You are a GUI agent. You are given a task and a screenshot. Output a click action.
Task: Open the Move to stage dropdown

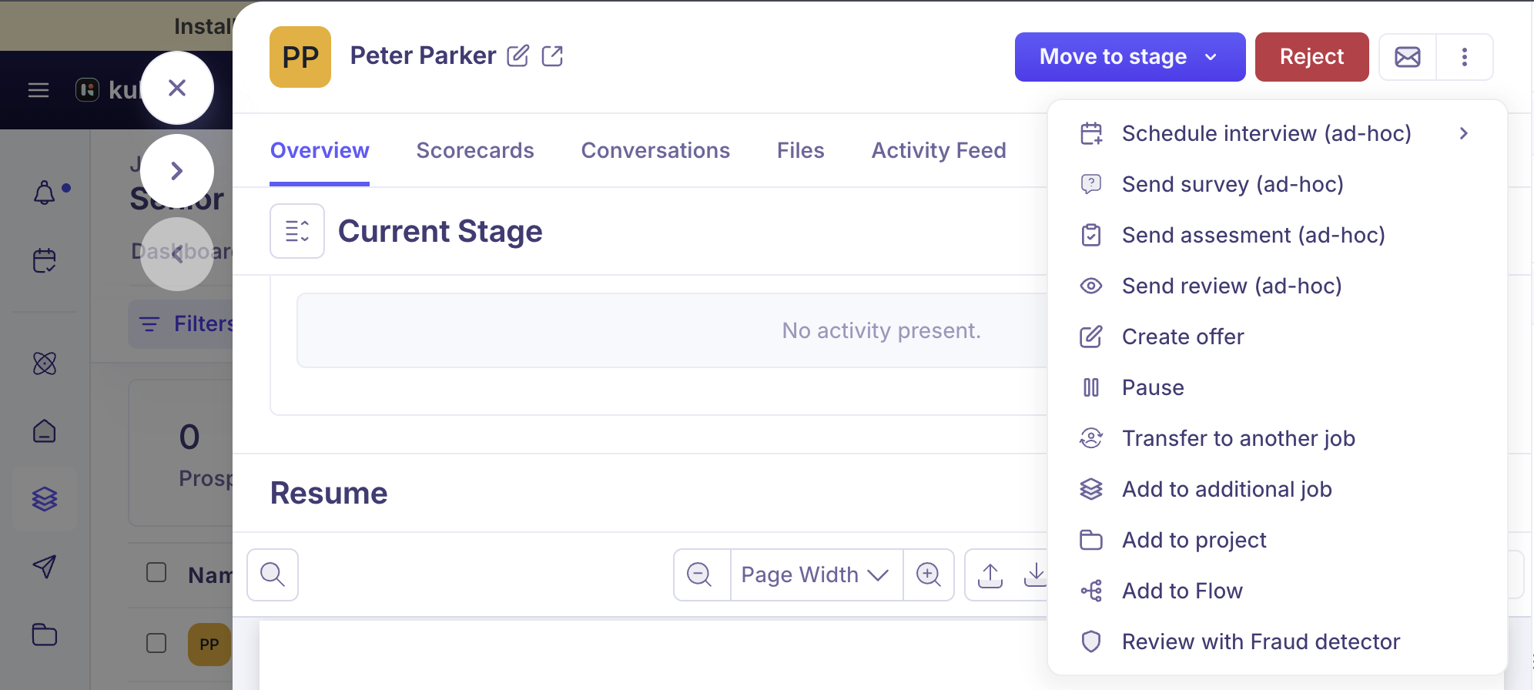point(1130,56)
